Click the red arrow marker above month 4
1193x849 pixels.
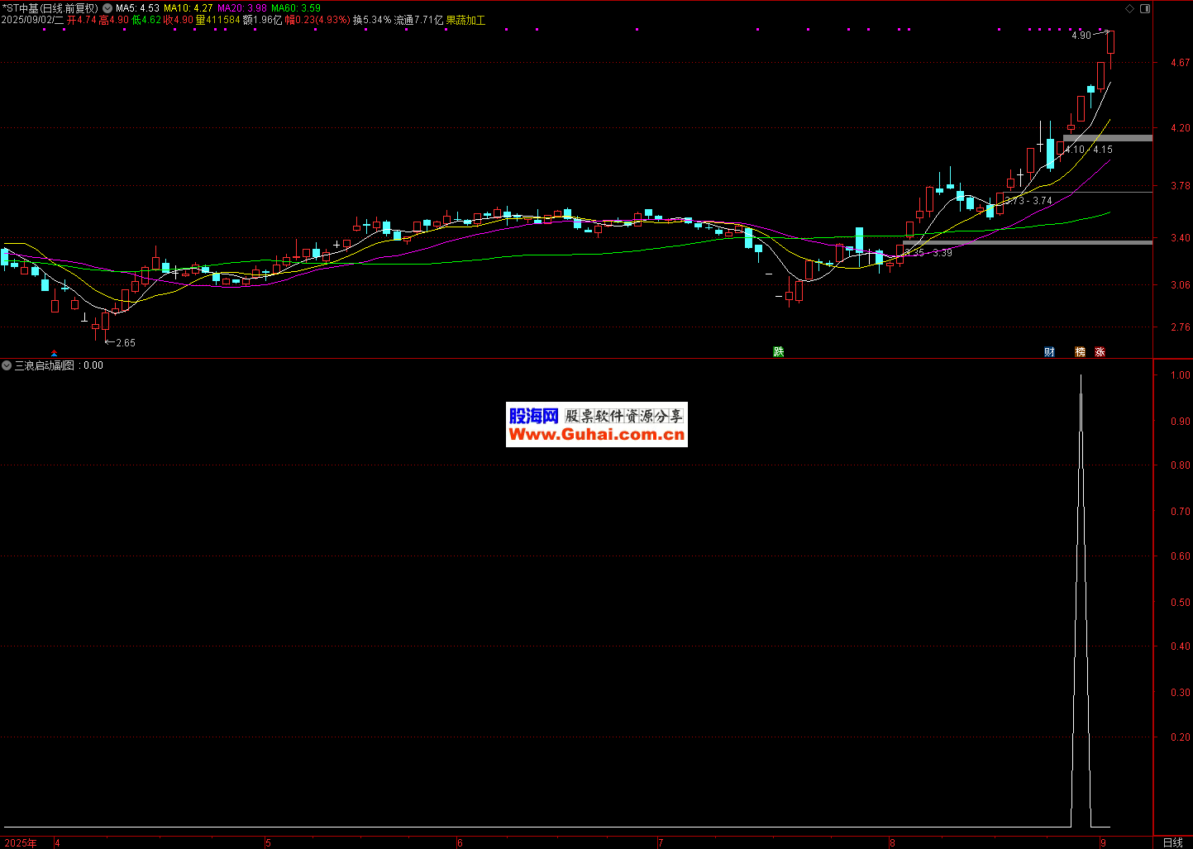pos(55,353)
